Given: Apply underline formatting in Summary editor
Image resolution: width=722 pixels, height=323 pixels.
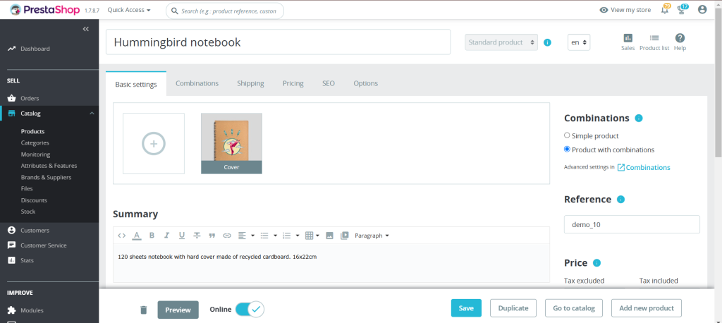Looking at the screenshot, I should 182,236.
